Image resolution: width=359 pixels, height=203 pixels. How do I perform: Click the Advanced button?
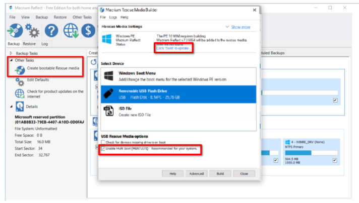click(x=197, y=173)
